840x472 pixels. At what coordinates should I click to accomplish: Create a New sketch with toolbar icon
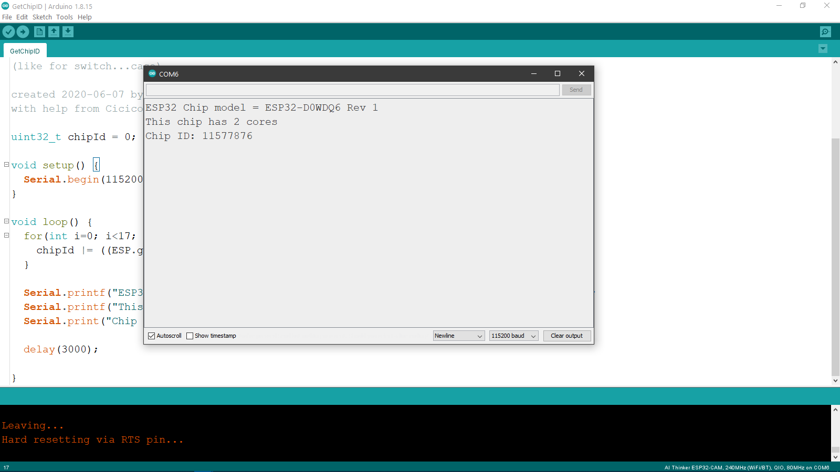click(x=39, y=32)
